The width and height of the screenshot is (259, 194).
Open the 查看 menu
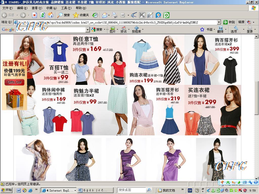(x=37, y=8)
